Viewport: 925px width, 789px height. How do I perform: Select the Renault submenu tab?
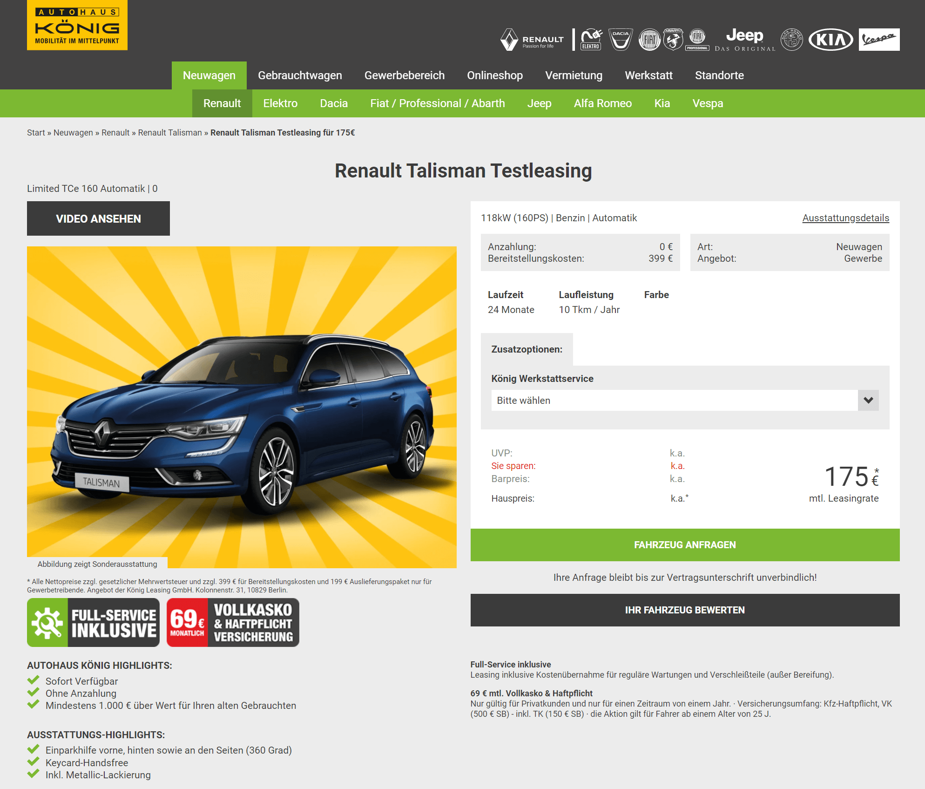[x=222, y=103]
